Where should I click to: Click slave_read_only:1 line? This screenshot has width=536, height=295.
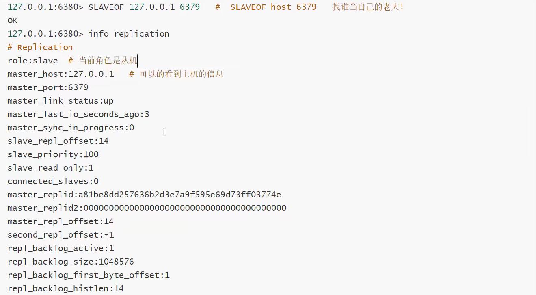coord(50,168)
